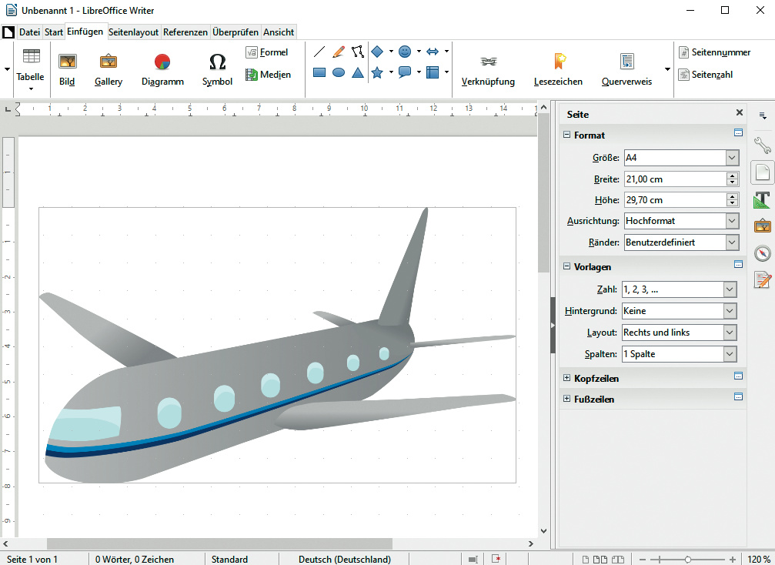Click the freeform pencil tool
775x565 pixels.
339,52
